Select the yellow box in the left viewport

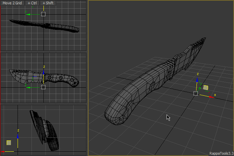9,142
